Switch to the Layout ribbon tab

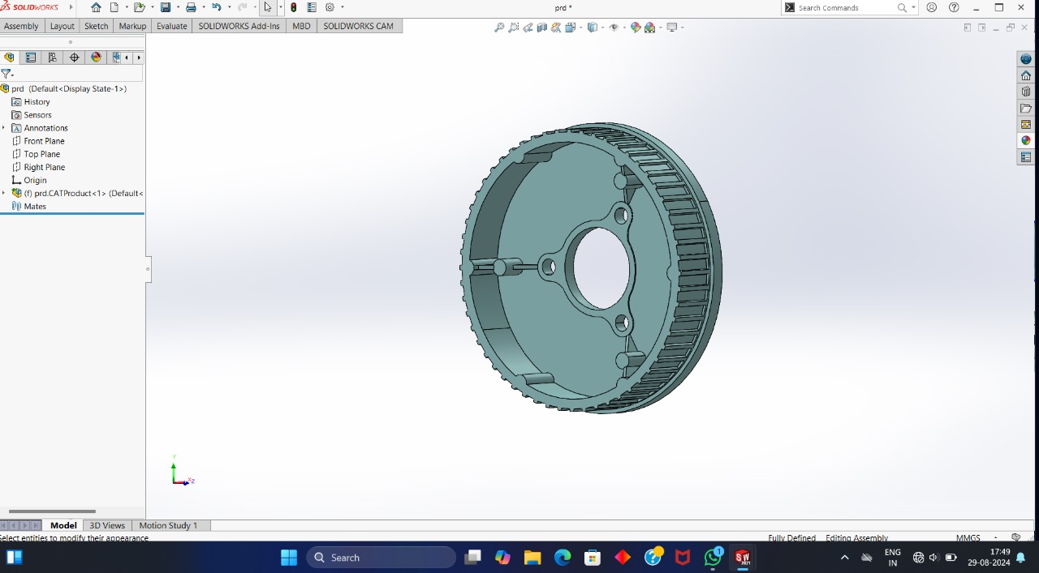[63, 26]
